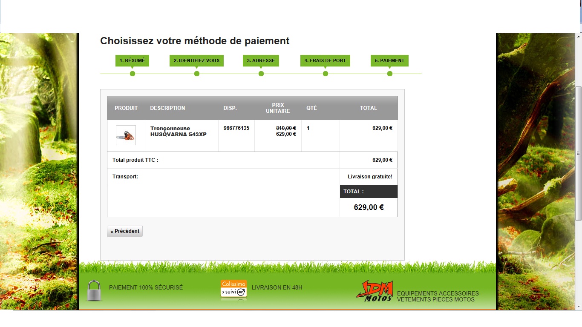The height and width of the screenshot is (327, 582).
Task: Click Equipements Accessoires Vêtements Pièces Motos text
Action: tap(438, 296)
